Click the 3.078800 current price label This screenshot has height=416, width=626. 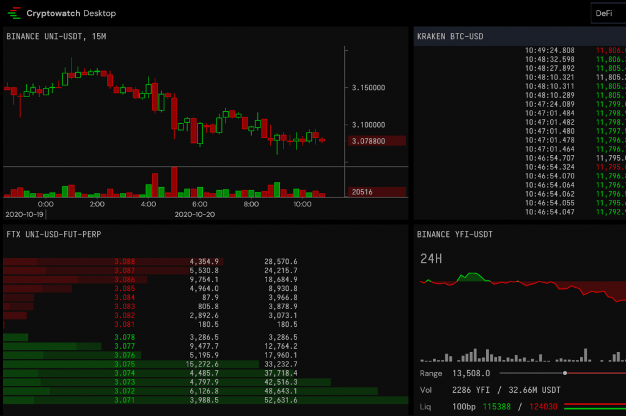click(377, 140)
